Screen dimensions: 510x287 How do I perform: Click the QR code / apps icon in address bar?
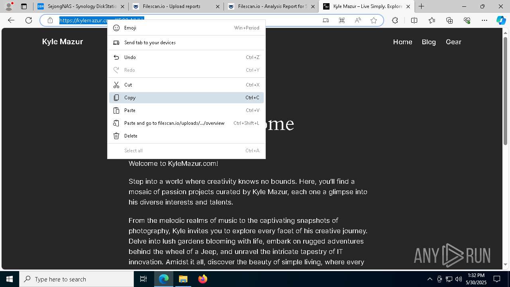[342, 20]
